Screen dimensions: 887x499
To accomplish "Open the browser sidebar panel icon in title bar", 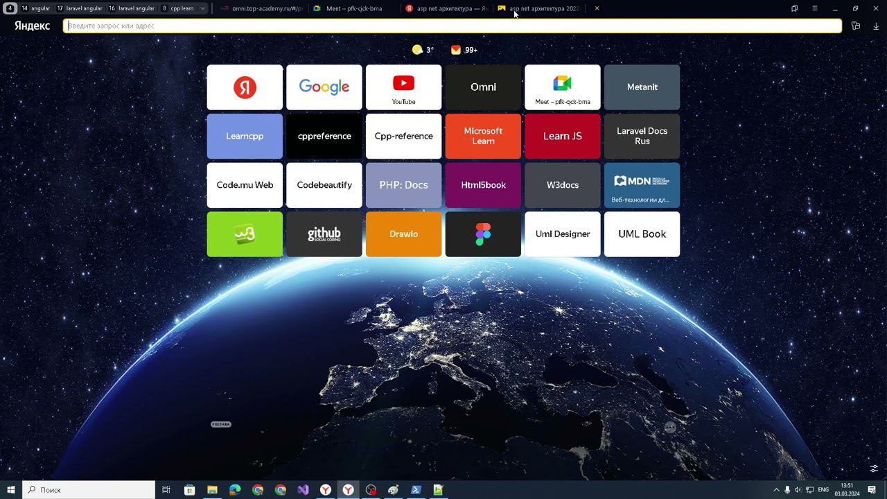I will tap(794, 8).
